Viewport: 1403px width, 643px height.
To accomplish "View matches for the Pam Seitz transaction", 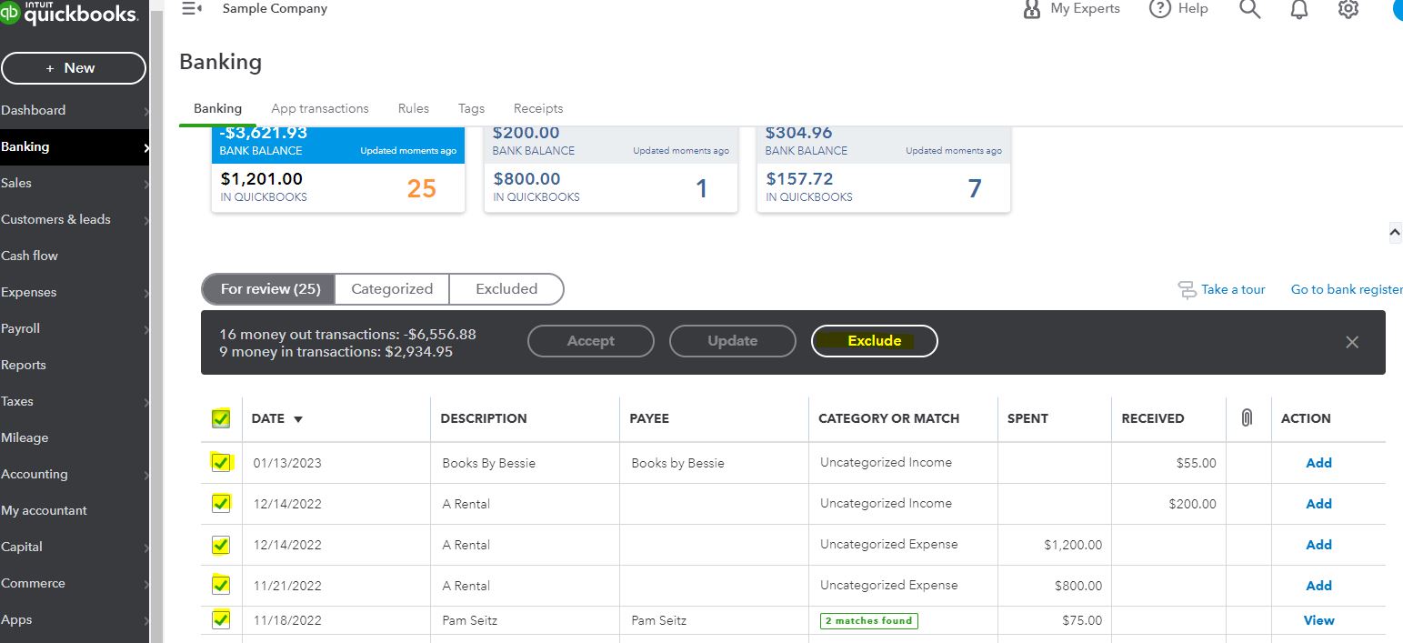I will click(1318, 620).
